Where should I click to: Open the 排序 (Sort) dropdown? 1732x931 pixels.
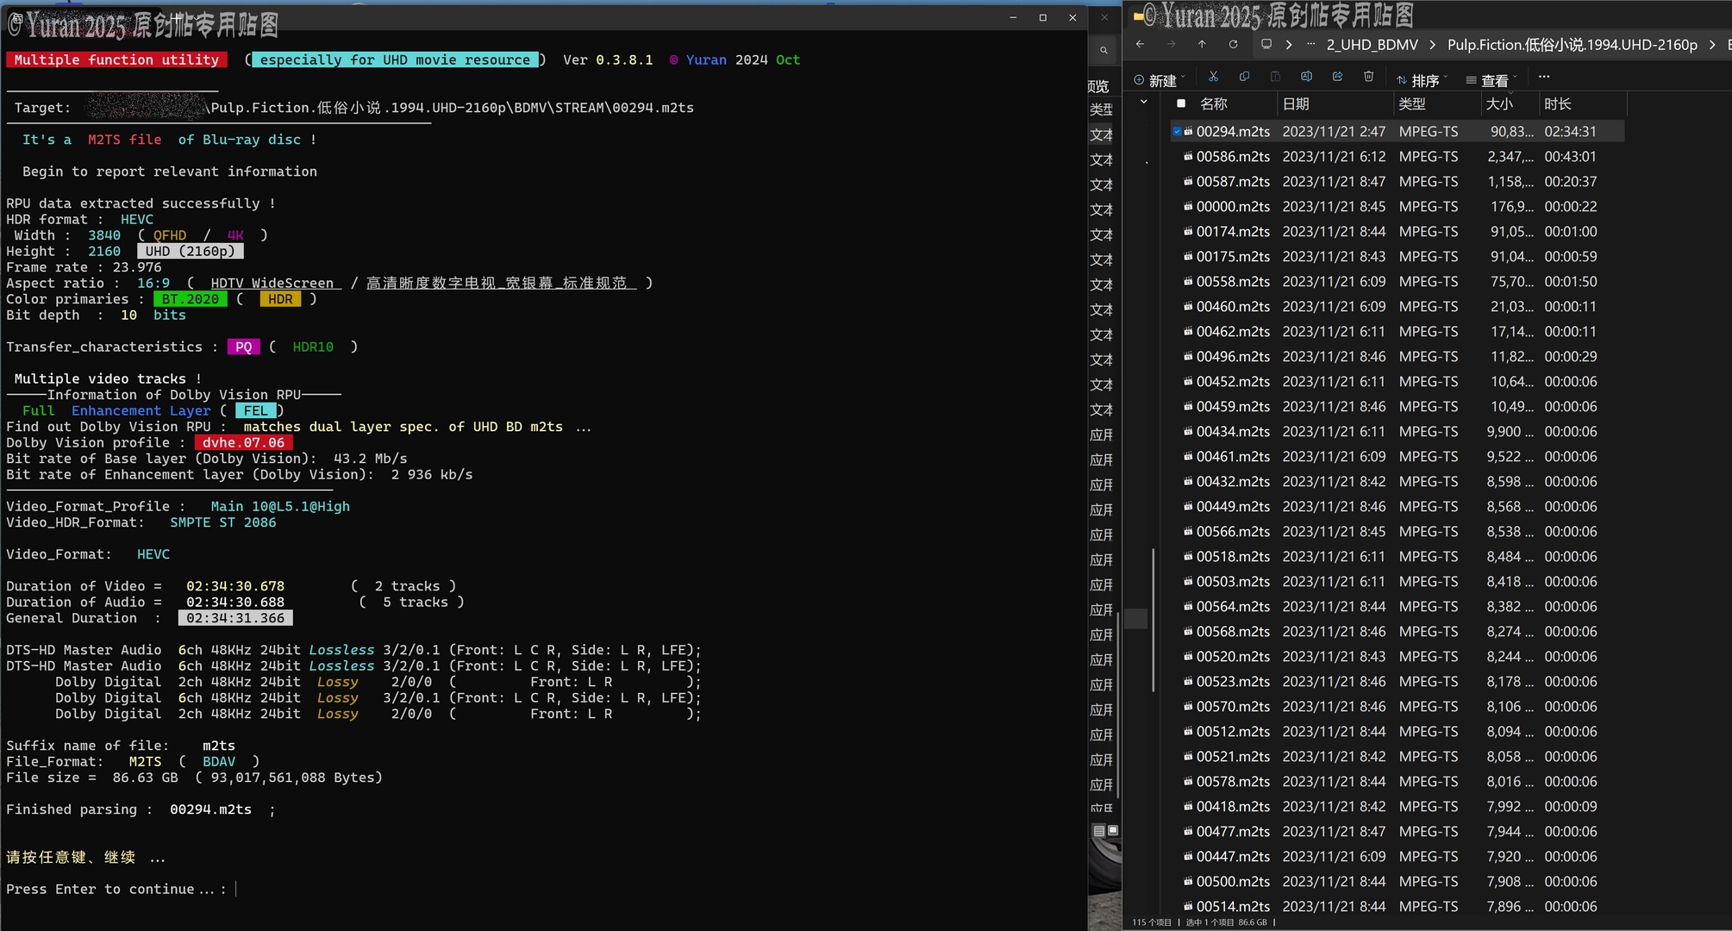coord(1422,80)
